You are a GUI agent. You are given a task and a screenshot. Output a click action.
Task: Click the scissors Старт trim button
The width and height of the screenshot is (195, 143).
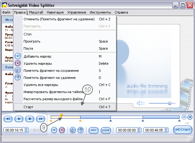(x=183, y=130)
